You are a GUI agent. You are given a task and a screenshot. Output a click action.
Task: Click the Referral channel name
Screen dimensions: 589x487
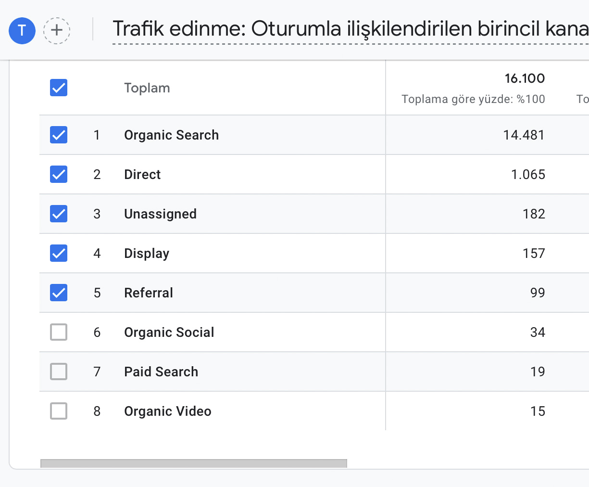click(149, 293)
